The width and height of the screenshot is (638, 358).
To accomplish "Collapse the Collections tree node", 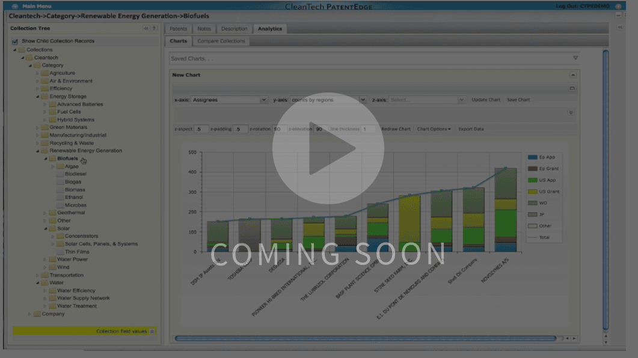I will 15,50.
